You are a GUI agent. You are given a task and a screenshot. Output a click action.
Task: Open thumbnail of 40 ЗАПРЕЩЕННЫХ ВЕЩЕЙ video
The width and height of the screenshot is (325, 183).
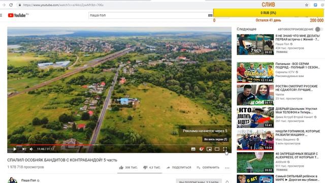point(255,162)
